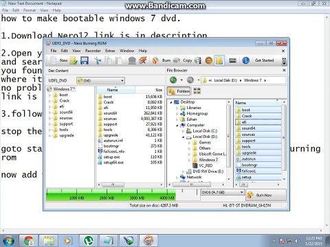This screenshot has width=330, height=247.
Task: Expand the boot folder in disc tree
Action: coord(49,95)
